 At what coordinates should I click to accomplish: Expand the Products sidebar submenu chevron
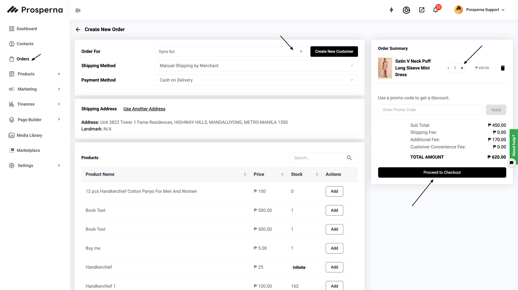(x=59, y=74)
